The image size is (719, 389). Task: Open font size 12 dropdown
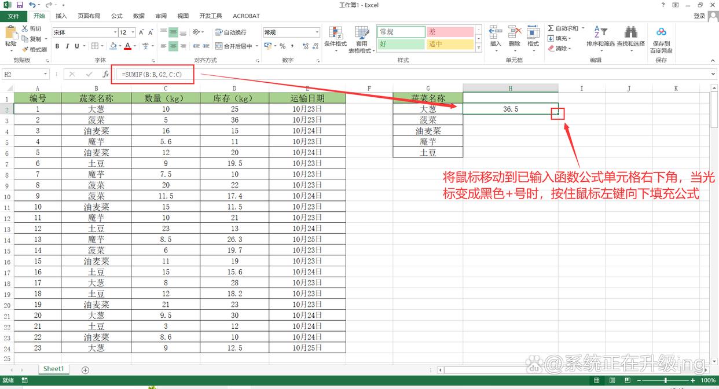point(133,32)
